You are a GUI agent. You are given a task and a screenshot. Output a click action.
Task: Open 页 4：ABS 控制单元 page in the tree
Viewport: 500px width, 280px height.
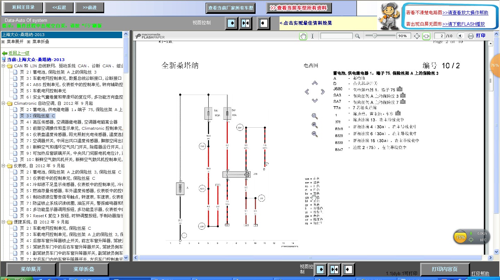tap(71, 85)
